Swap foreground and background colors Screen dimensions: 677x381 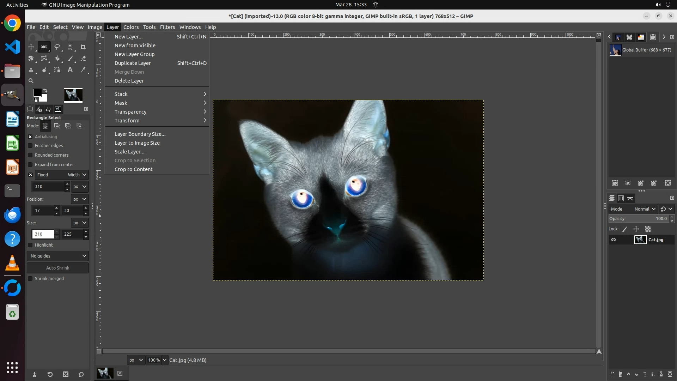tap(45, 91)
